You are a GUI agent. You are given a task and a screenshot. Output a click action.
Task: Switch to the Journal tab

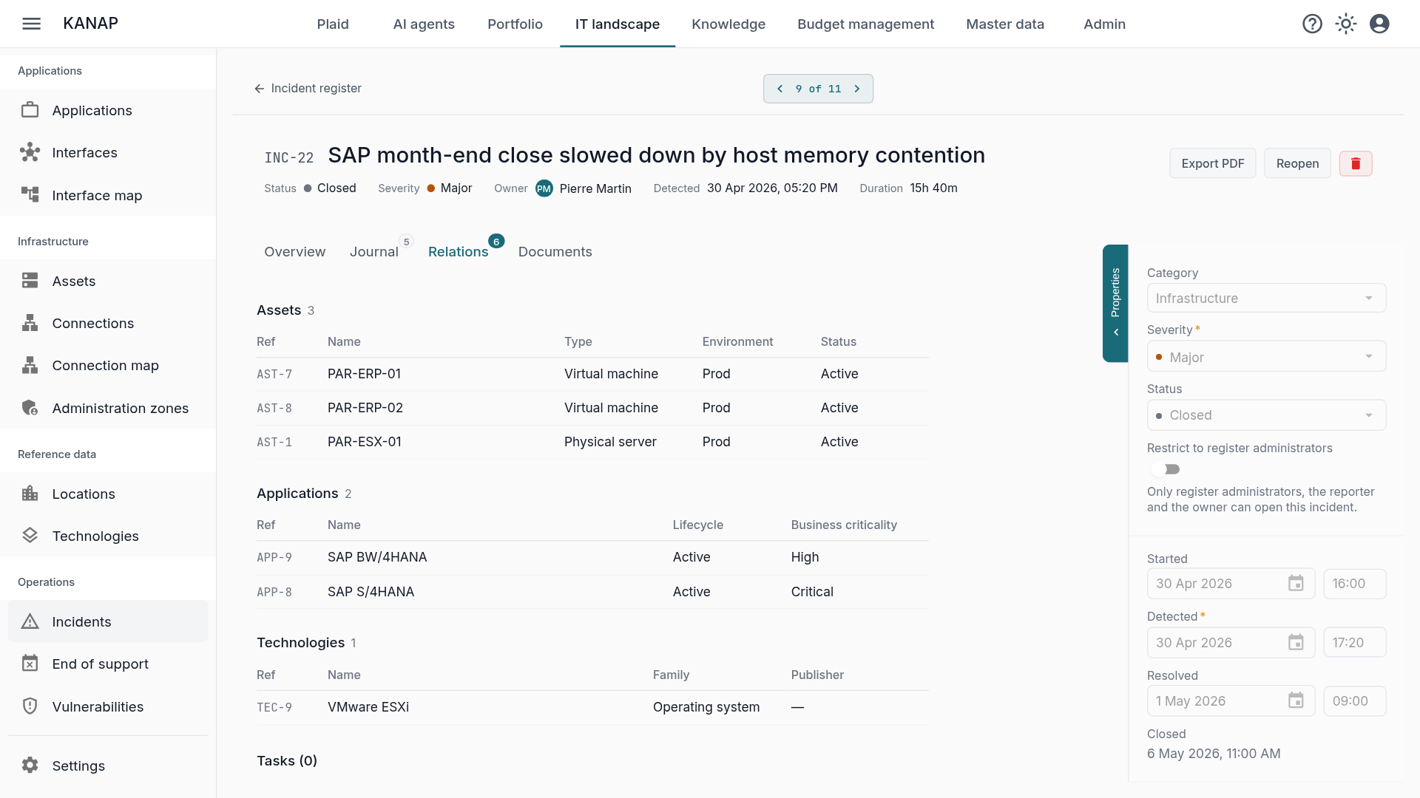[x=374, y=252]
